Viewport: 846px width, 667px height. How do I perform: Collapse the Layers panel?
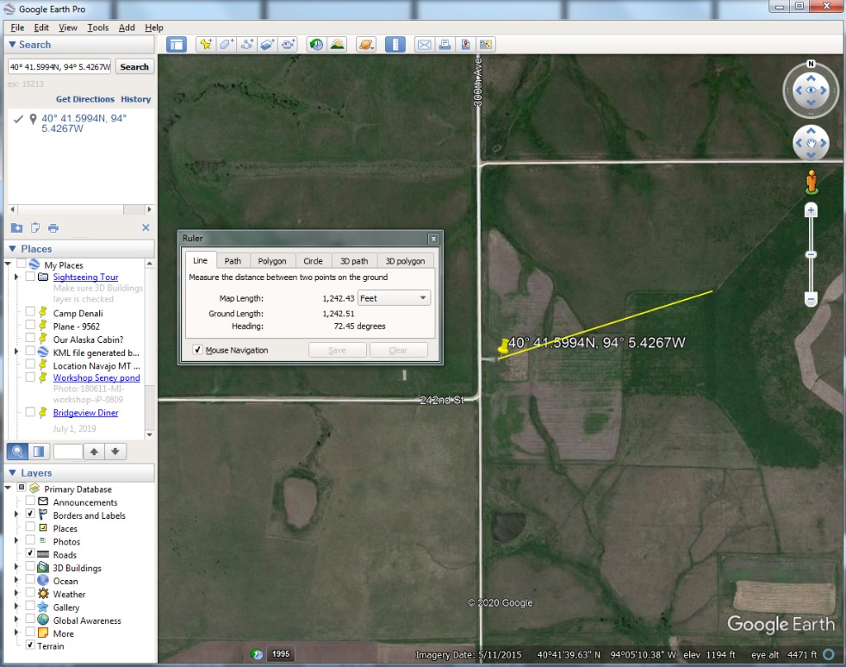coord(12,473)
